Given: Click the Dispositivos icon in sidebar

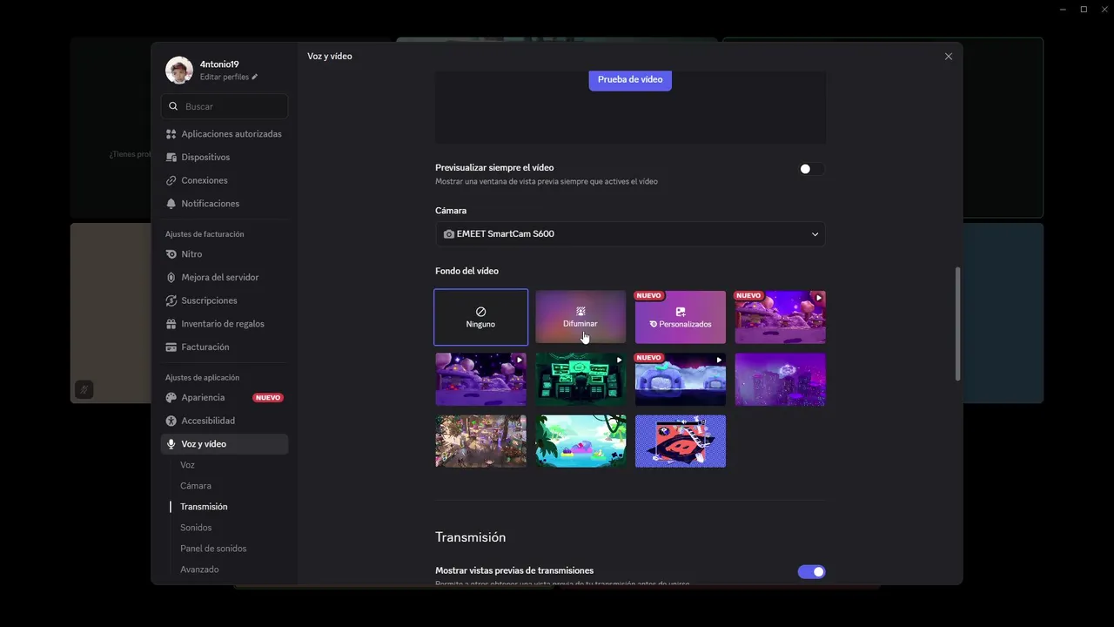Looking at the screenshot, I should (171, 158).
